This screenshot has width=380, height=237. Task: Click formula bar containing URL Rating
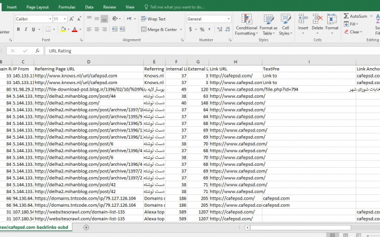tap(213, 51)
